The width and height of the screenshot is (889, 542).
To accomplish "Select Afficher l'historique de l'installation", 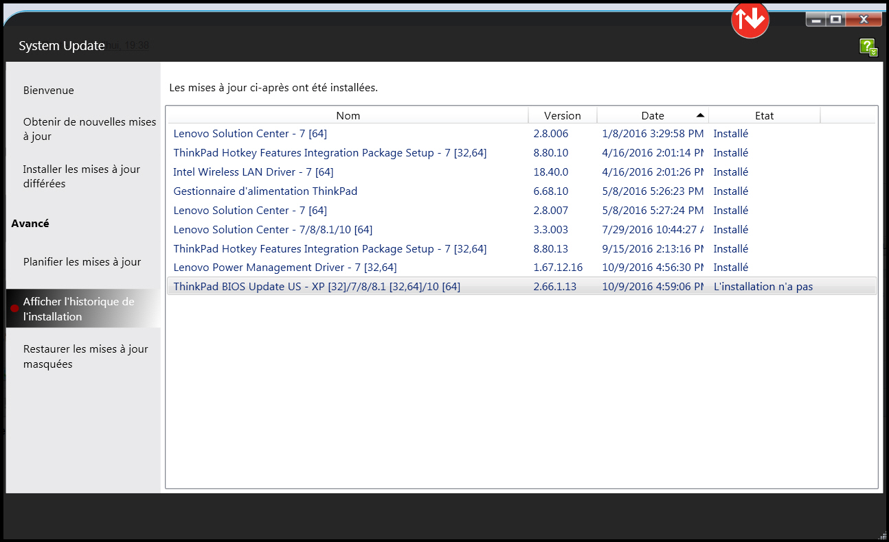I will (x=84, y=309).
